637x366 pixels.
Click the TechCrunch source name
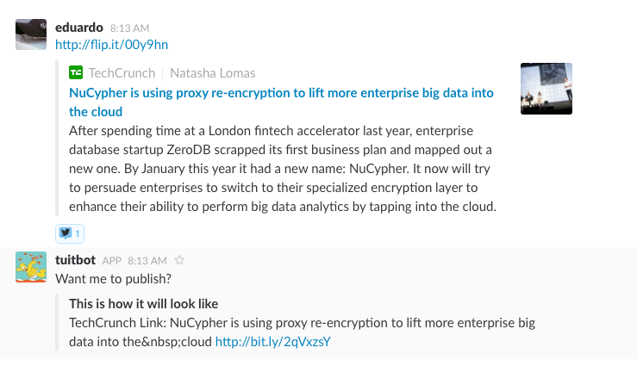pos(122,73)
